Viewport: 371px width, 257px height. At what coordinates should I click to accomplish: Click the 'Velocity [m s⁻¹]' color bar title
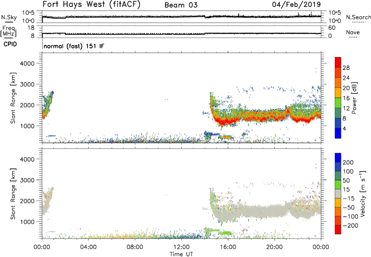coord(363,193)
